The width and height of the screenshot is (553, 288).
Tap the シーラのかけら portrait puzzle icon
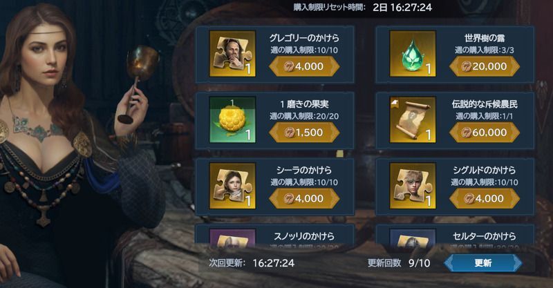click(x=232, y=186)
